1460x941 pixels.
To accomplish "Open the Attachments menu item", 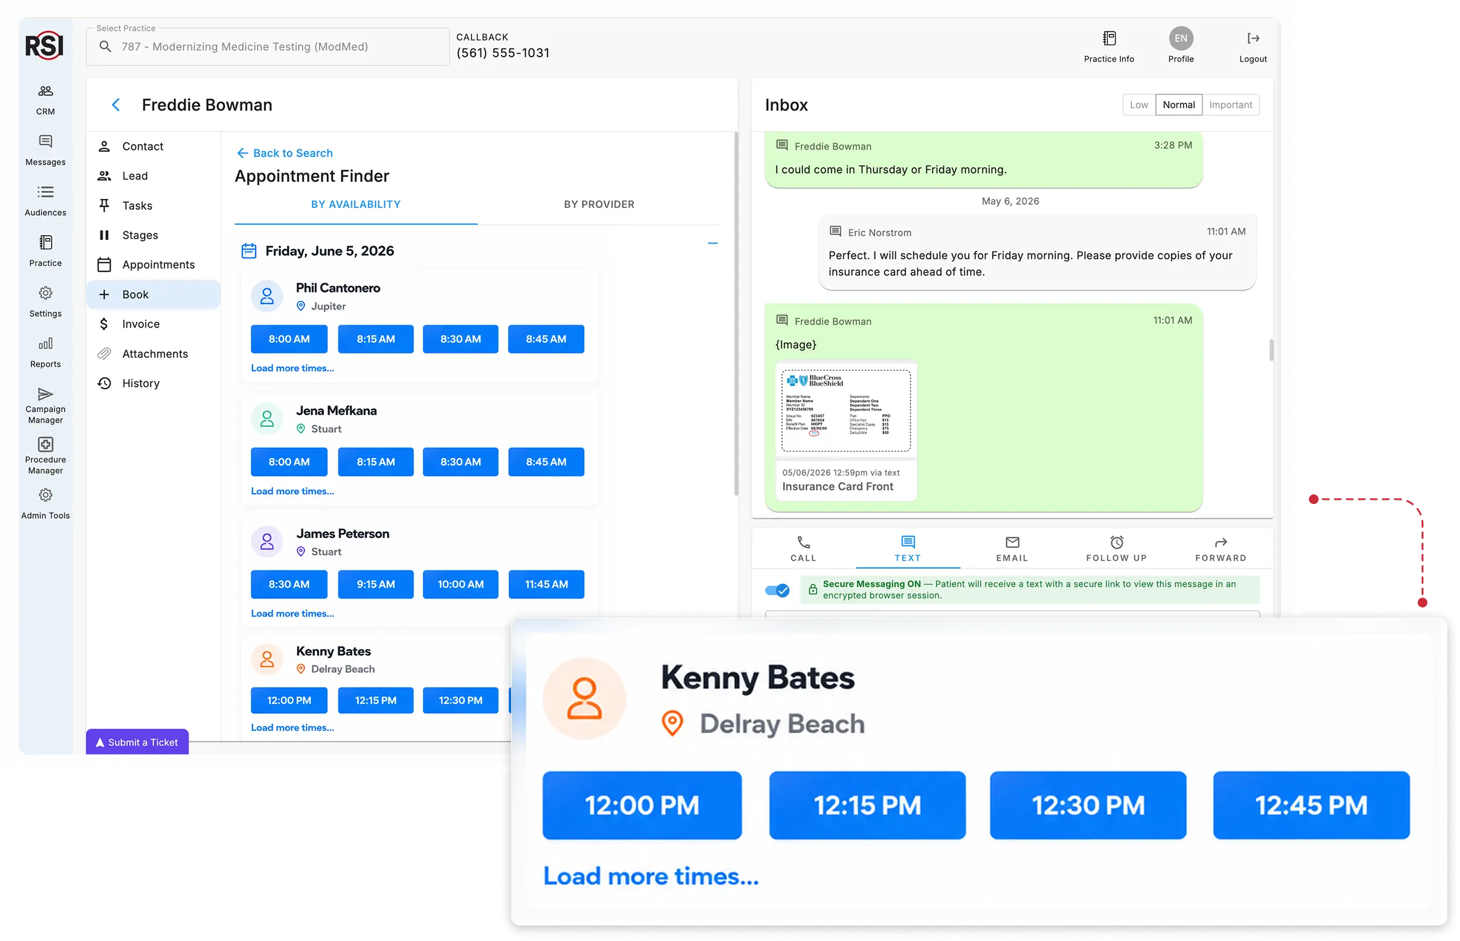I will [153, 354].
